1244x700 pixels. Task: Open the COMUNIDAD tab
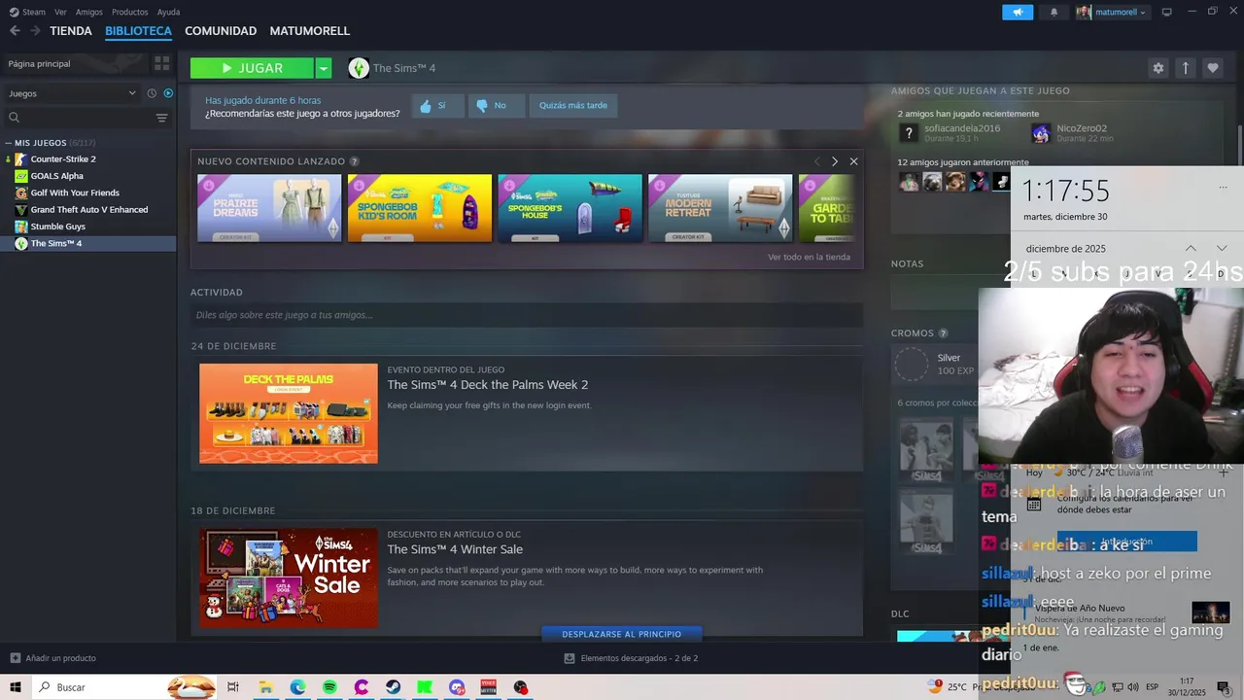click(221, 31)
